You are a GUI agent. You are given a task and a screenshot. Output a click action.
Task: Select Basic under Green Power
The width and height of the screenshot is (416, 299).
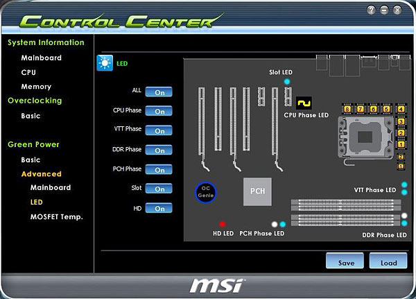coord(31,160)
